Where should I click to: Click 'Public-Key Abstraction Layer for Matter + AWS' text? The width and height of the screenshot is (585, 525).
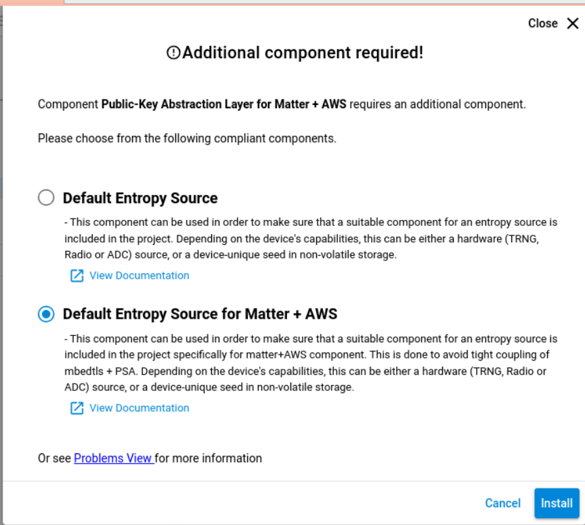224,104
